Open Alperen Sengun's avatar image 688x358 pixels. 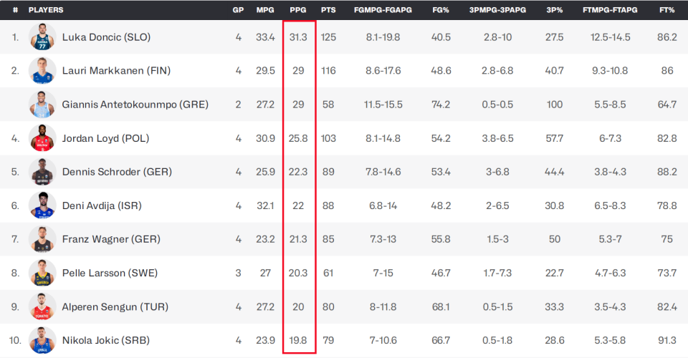(42, 306)
